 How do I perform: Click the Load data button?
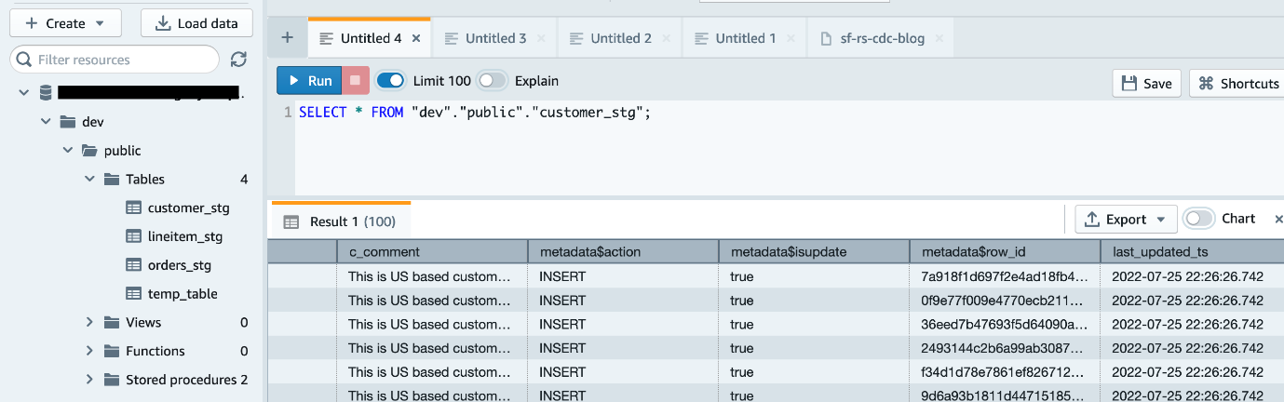[x=196, y=23]
